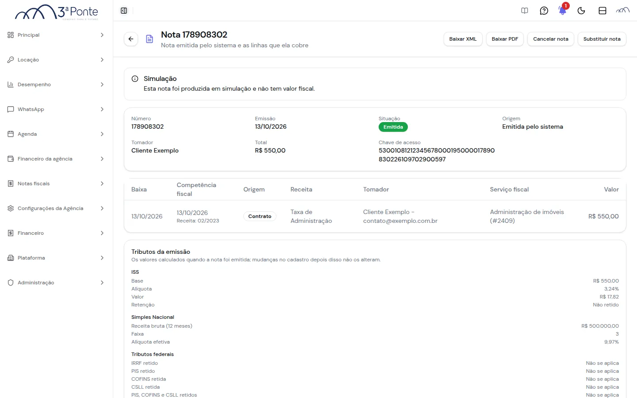Select the access key number text

tap(437, 155)
